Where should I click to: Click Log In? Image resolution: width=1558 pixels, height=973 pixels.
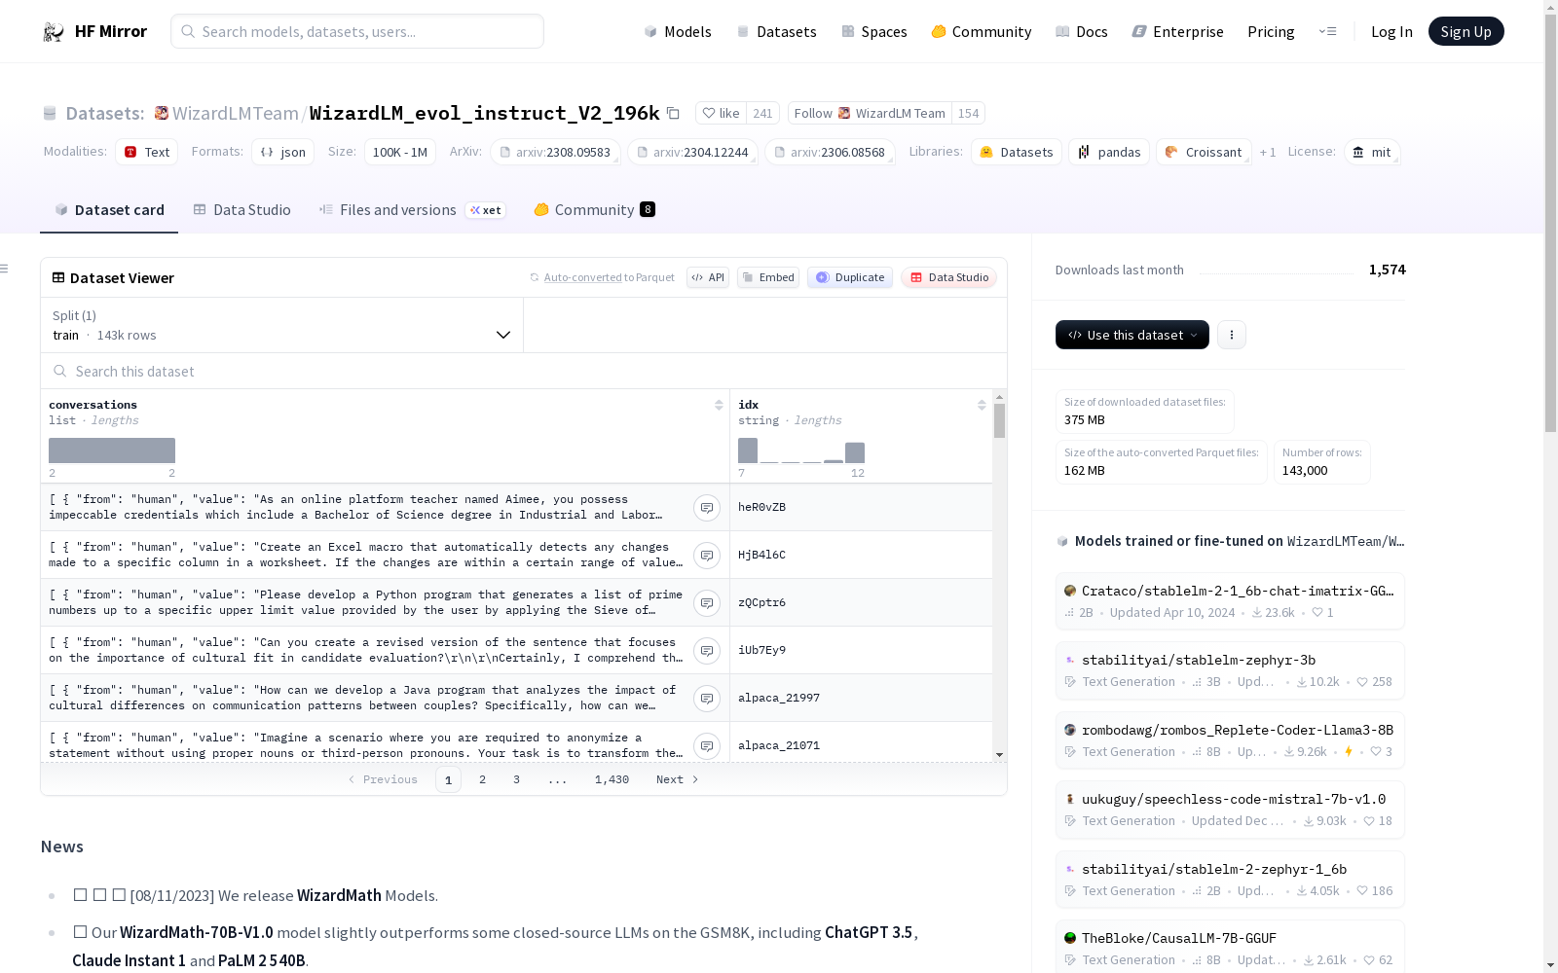(1391, 31)
